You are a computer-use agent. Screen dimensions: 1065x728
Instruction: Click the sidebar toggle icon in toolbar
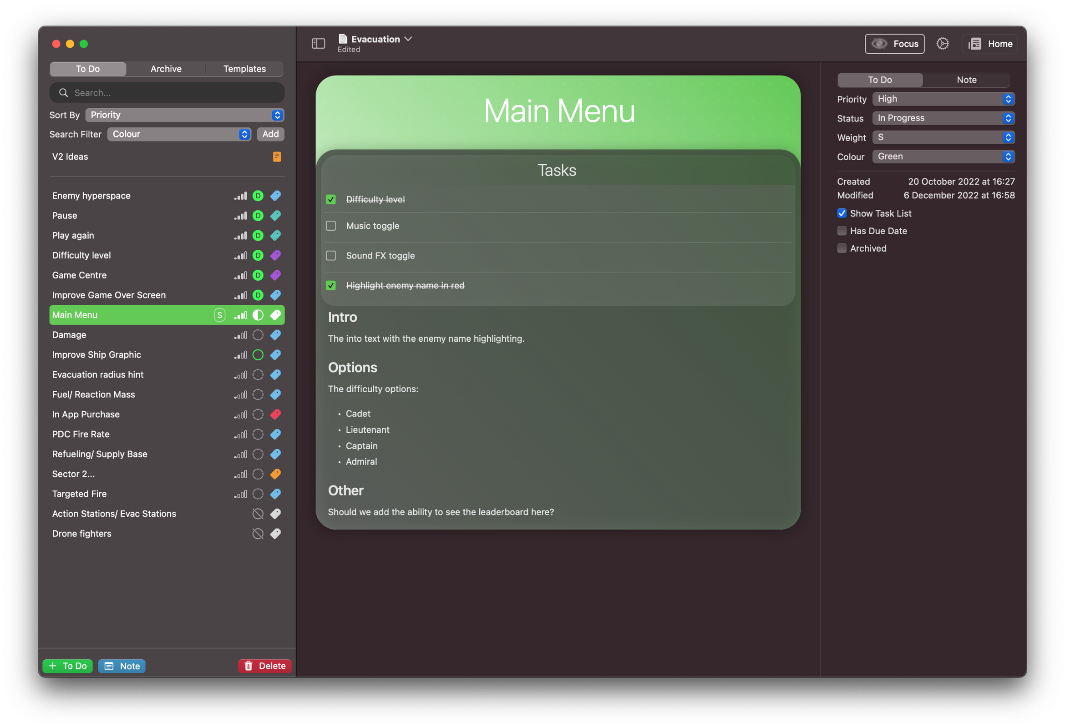pyautogui.click(x=318, y=44)
